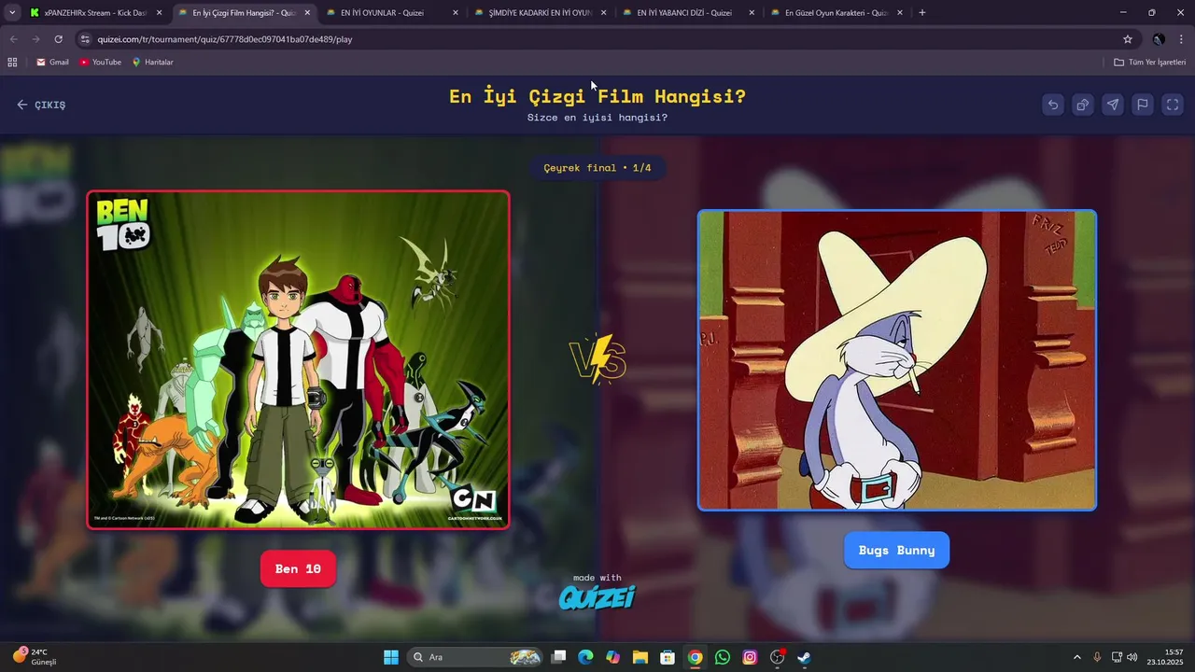Bookmark this page with the star icon
Screen dimensions: 1195x672
pyautogui.click(x=1128, y=39)
